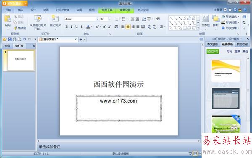Click the New Slide icon

pyautogui.click(x=55, y=19)
